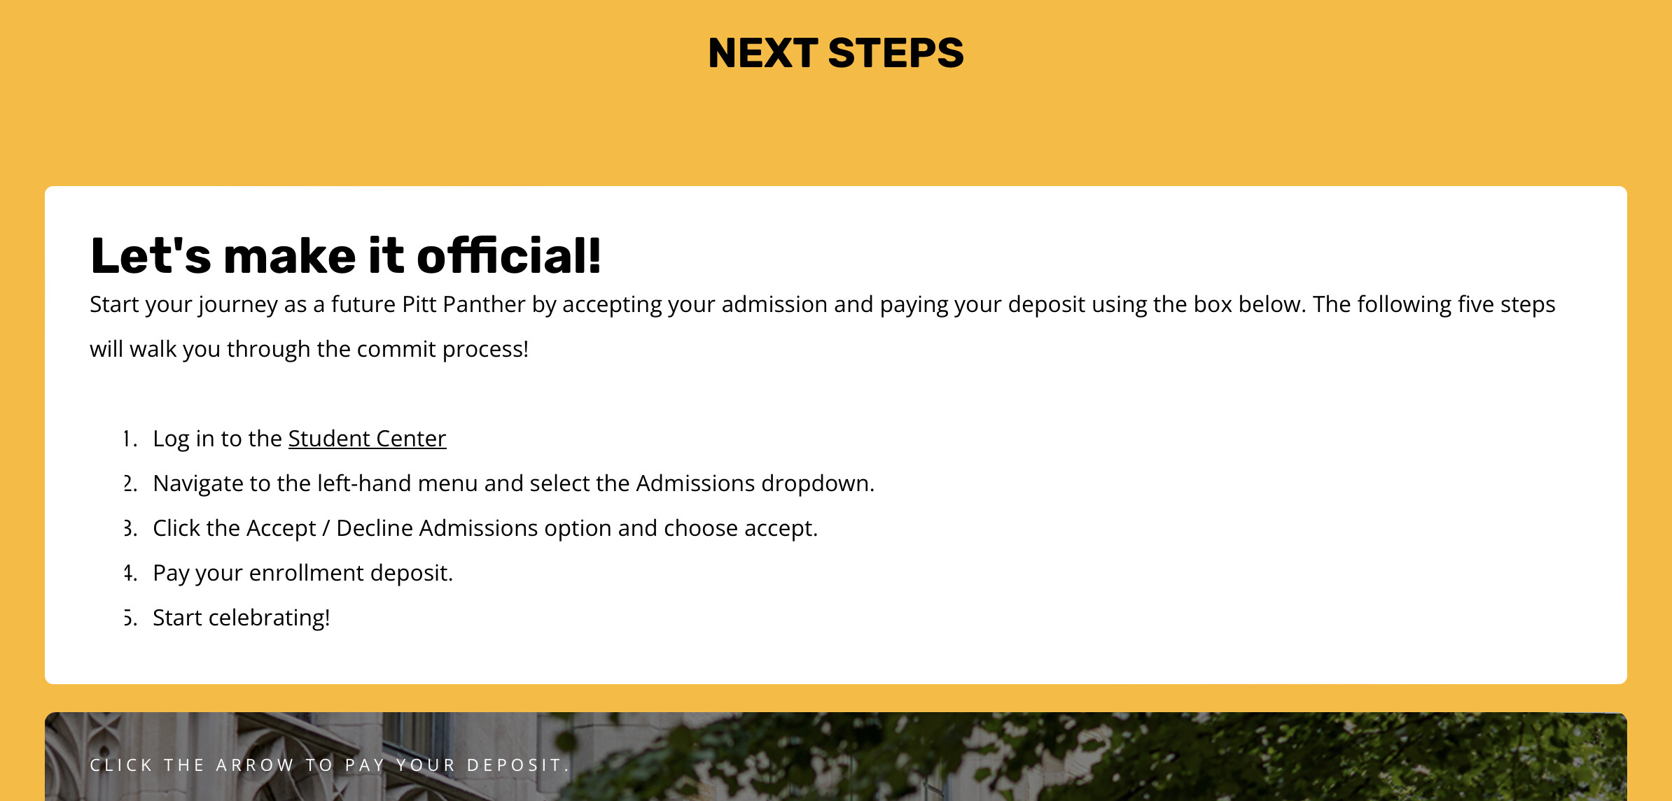Click the list number for step one

coord(130,439)
